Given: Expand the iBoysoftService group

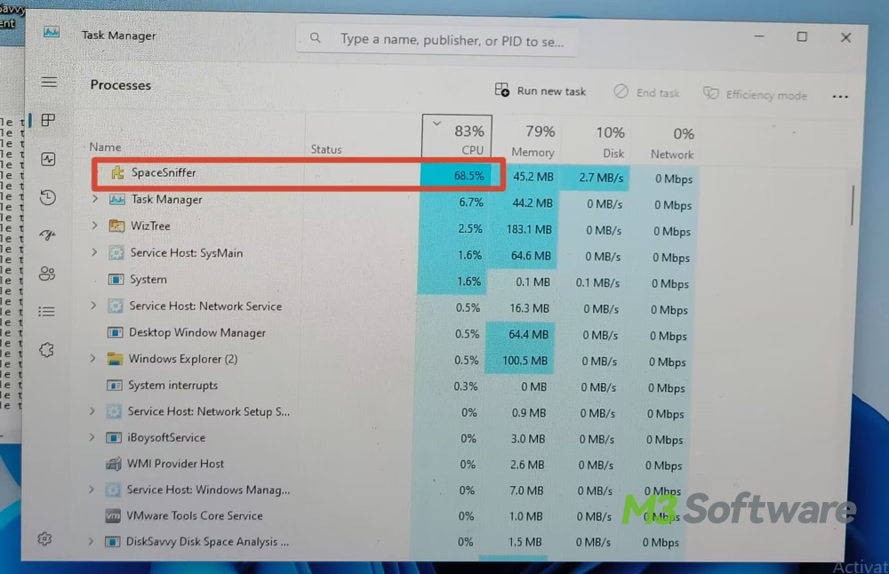Looking at the screenshot, I should (x=92, y=437).
